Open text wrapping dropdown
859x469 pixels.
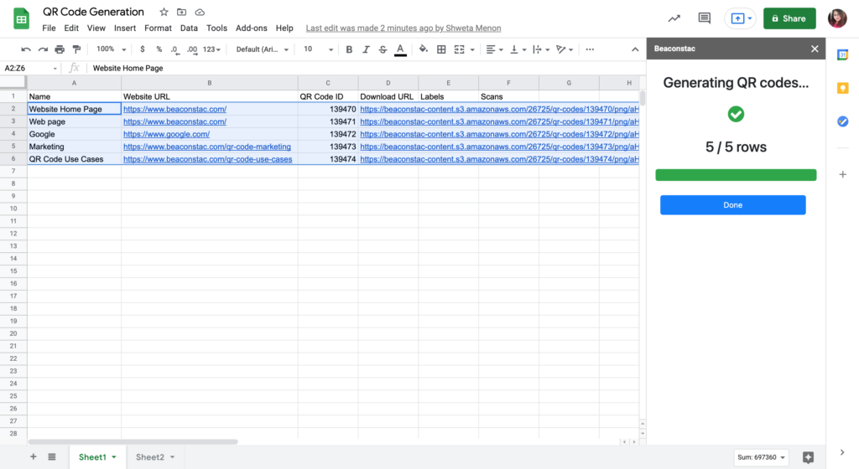pos(541,49)
